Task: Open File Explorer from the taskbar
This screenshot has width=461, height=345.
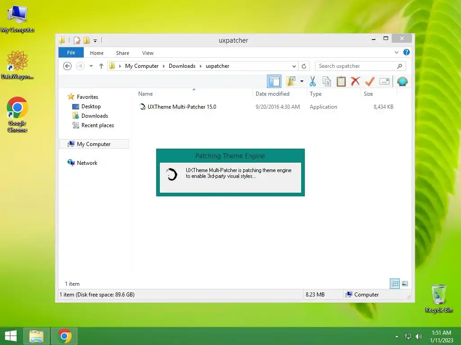Action: pos(36,336)
